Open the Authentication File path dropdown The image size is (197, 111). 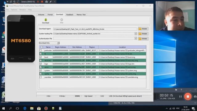click(x=135, y=38)
